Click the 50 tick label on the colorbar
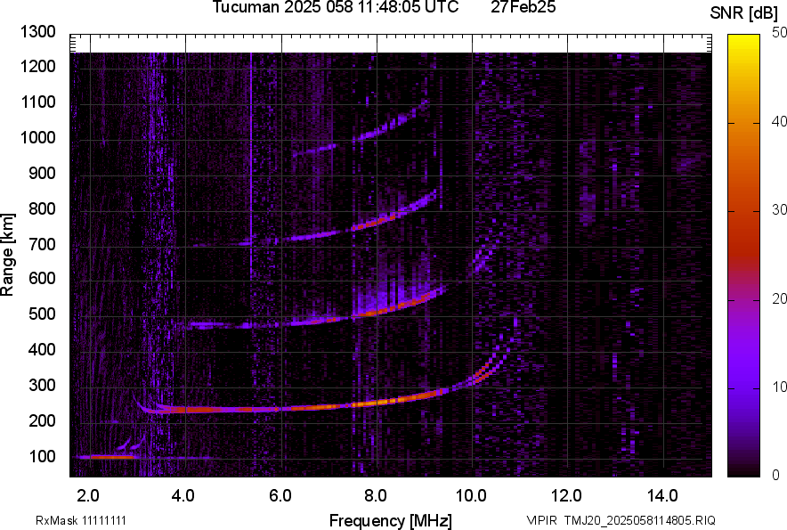Viewport: 787px width, 530px height. coord(779,32)
